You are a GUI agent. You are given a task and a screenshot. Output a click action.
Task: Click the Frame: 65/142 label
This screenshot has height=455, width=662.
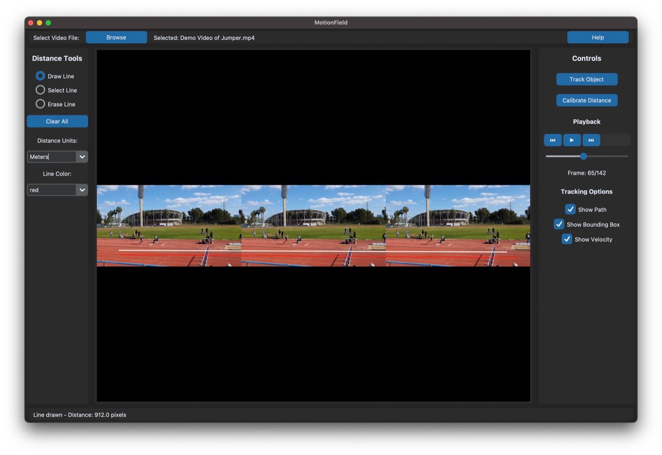tap(587, 173)
